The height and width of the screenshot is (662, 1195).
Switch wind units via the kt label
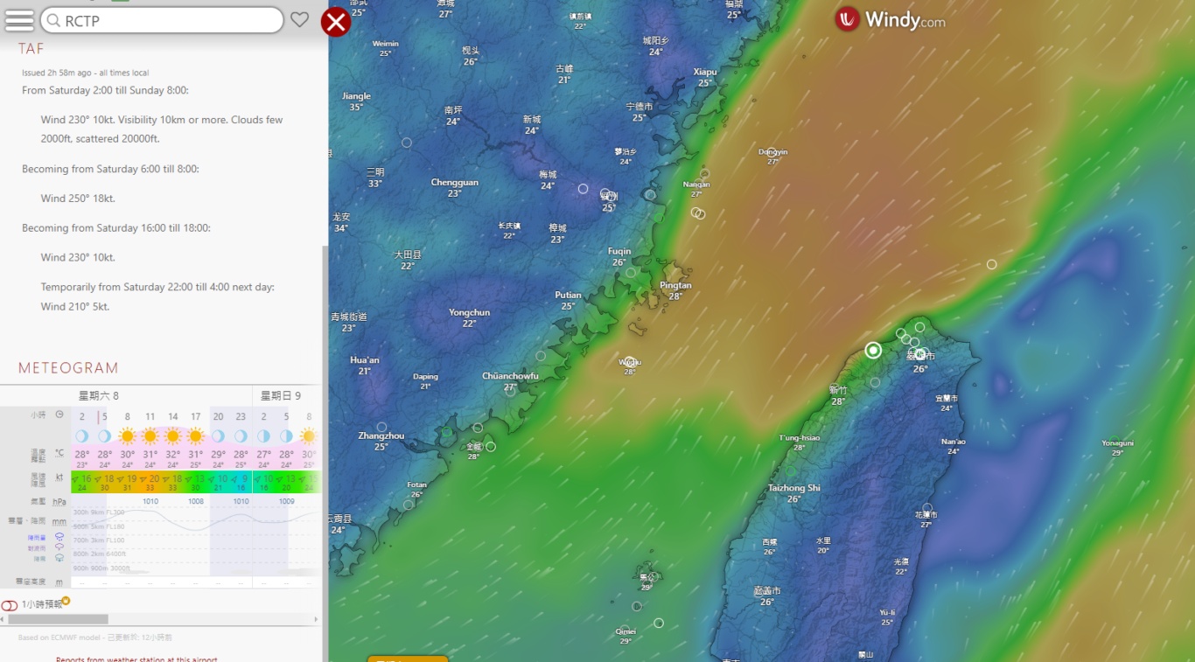pyautogui.click(x=59, y=477)
